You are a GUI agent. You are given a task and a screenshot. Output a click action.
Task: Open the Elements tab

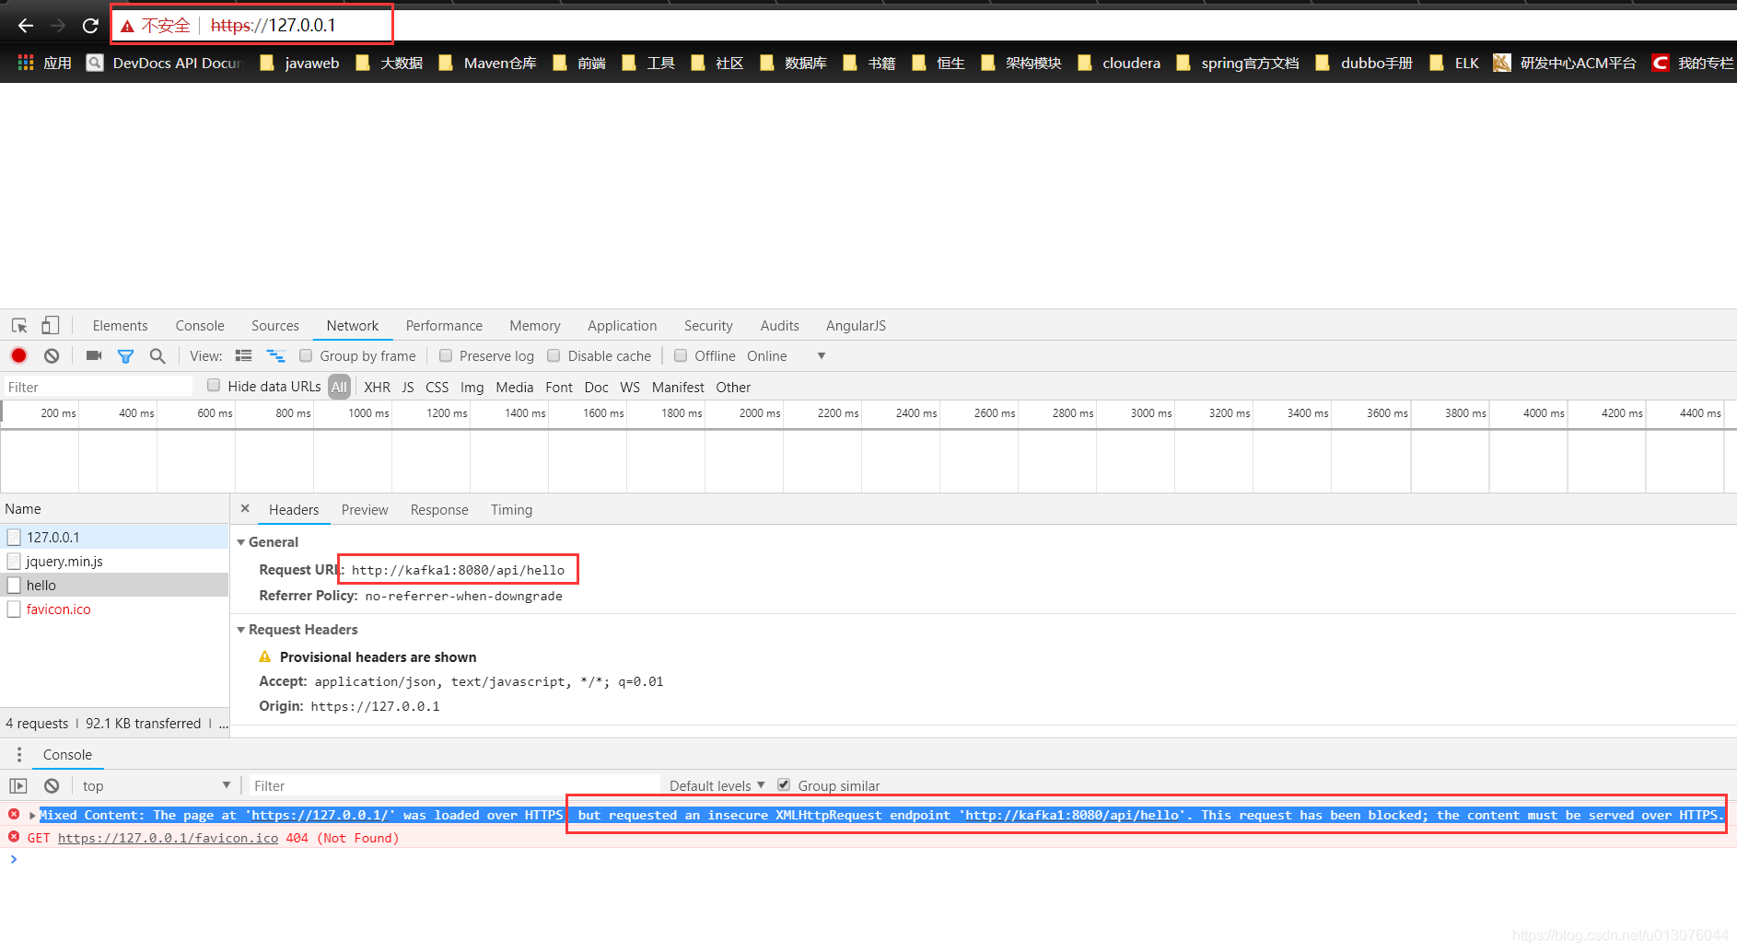click(120, 326)
